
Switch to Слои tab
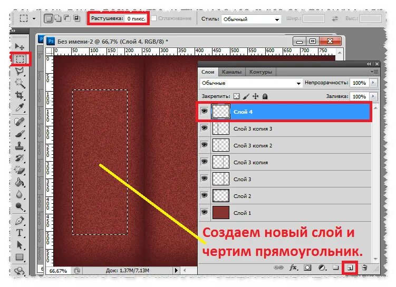pos(208,72)
